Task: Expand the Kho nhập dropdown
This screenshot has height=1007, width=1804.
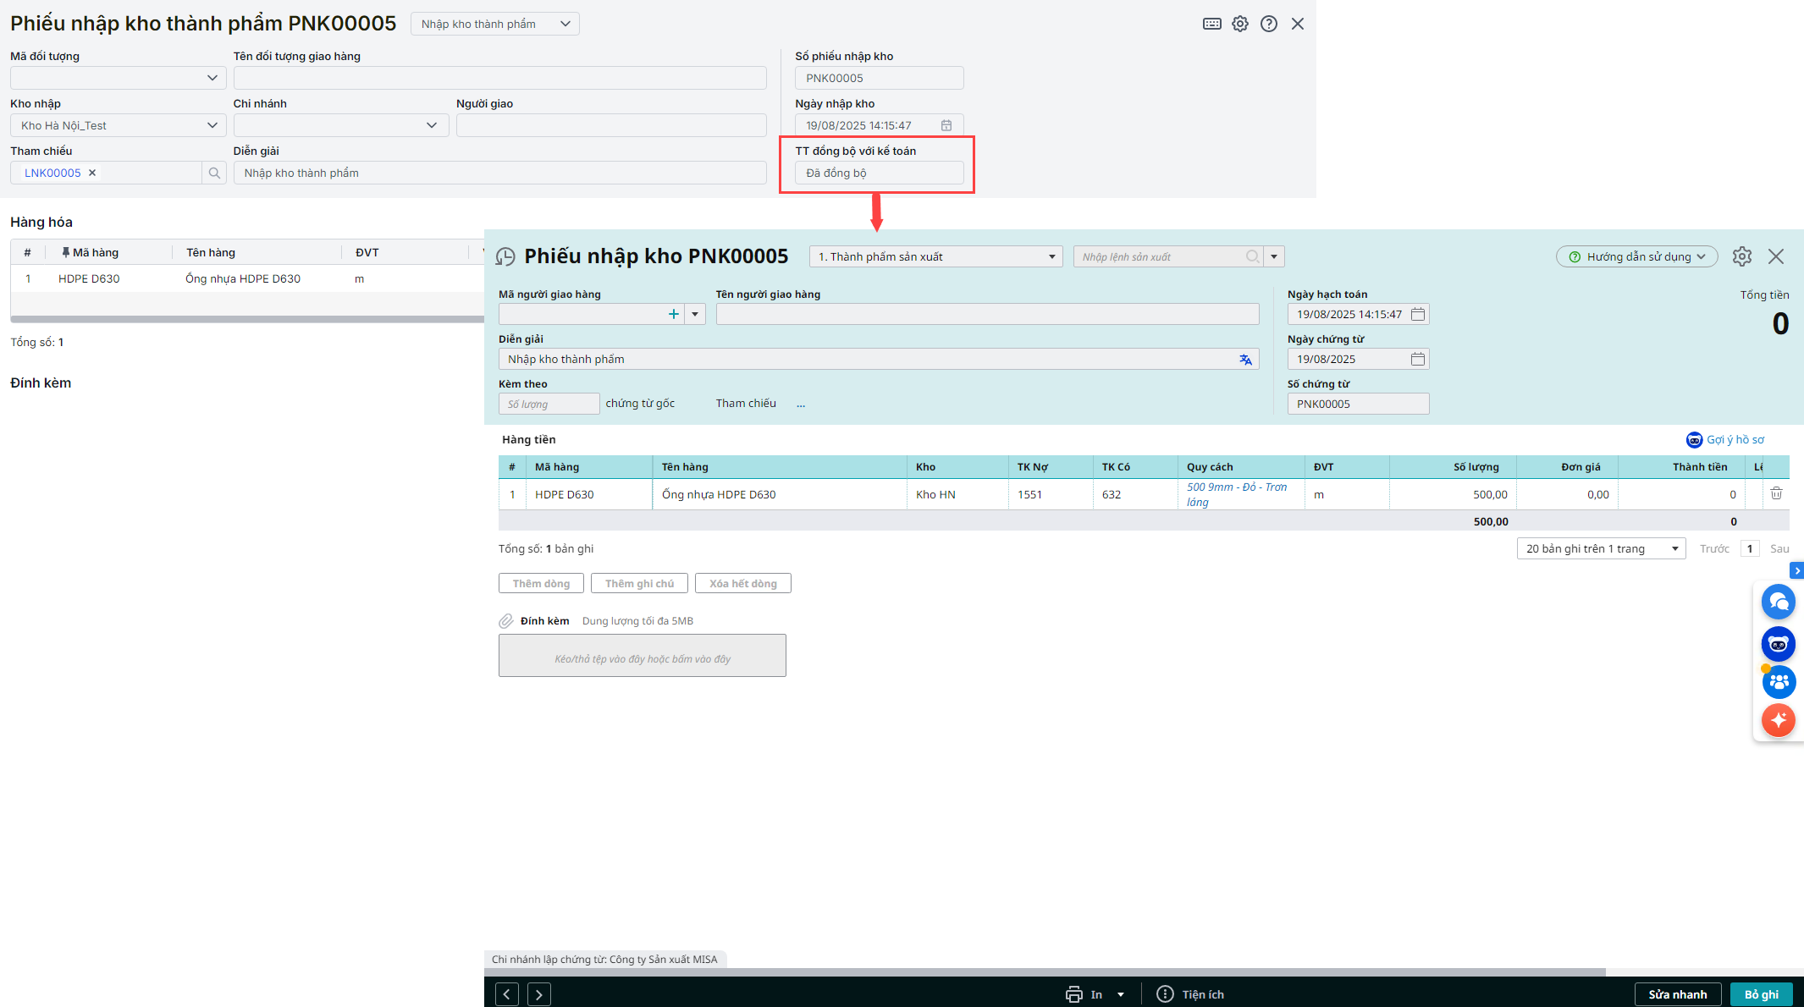Action: 212,125
